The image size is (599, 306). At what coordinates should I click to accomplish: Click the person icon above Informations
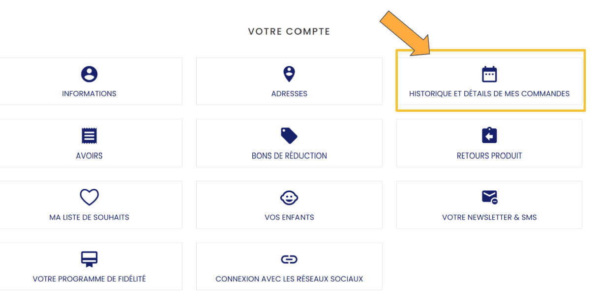click(89, 75)
